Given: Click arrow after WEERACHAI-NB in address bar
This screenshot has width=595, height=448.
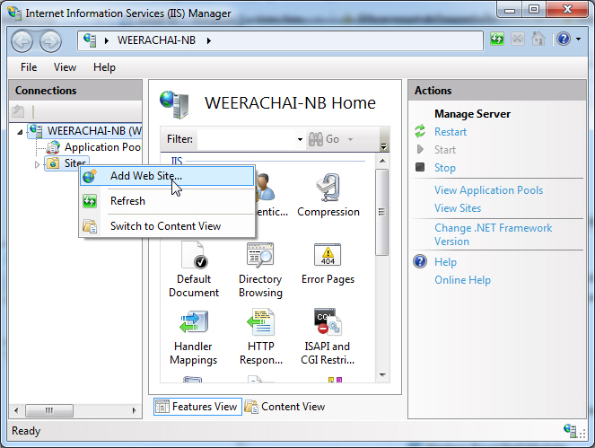Looking at the screenshot, I should 209,40.
